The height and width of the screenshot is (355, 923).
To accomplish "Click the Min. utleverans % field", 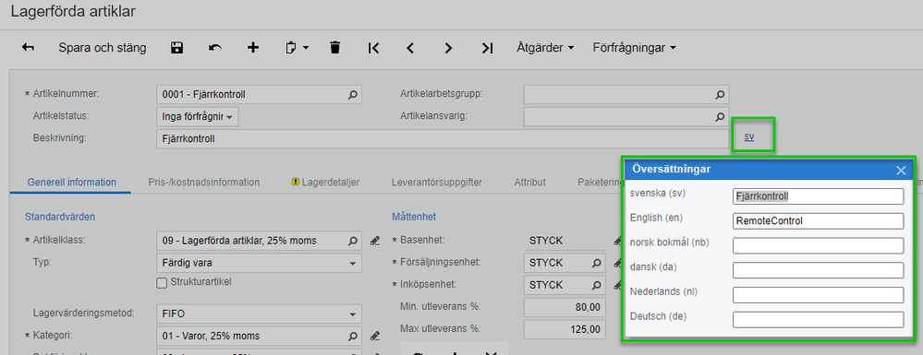I will (565, 307).
